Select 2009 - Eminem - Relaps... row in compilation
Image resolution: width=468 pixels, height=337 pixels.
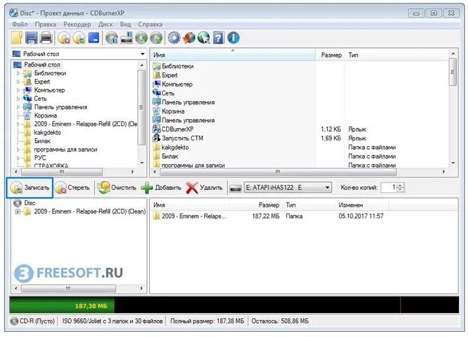(x=269, y=216)
